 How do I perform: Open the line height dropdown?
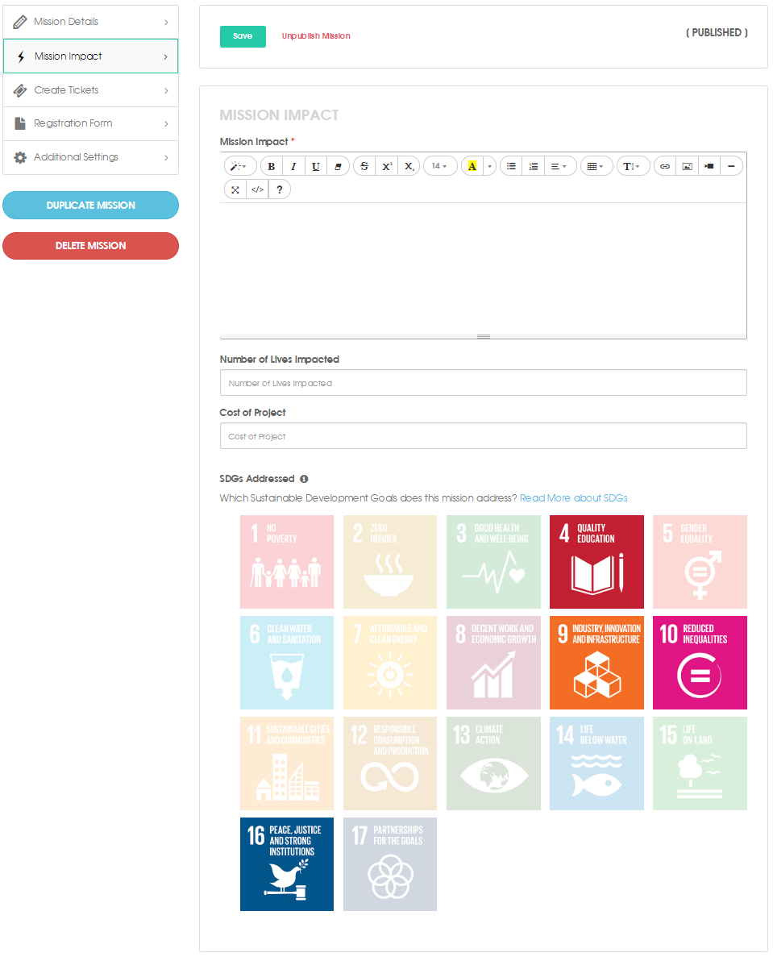[633, 166]
